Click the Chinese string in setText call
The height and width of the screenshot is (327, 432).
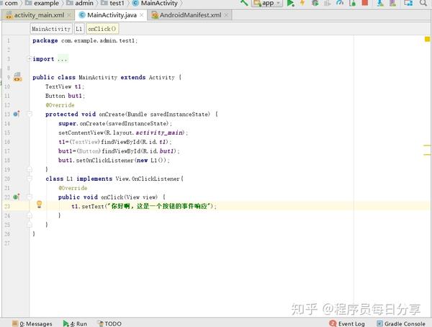pyautogui.click(x=161, y=206)
